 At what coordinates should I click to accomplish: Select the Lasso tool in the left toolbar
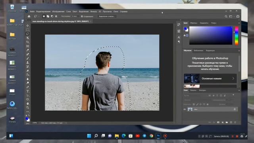28,34
